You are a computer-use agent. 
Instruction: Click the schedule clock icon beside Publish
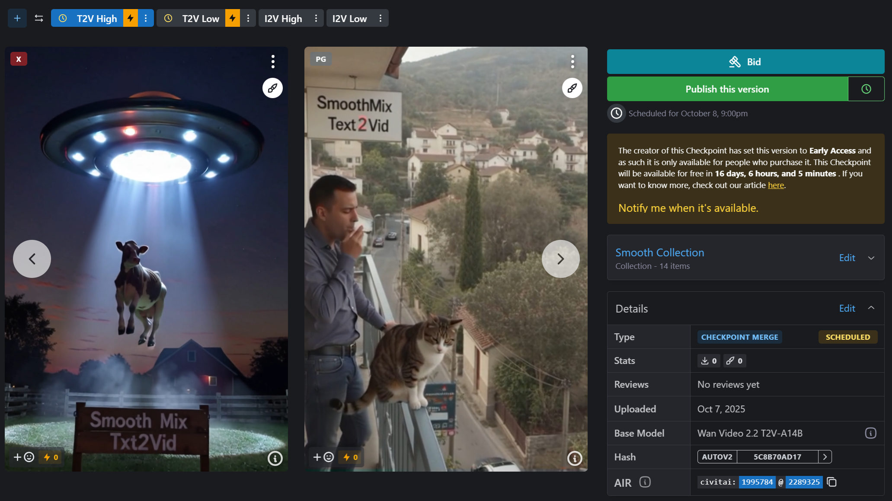(866, 89)
